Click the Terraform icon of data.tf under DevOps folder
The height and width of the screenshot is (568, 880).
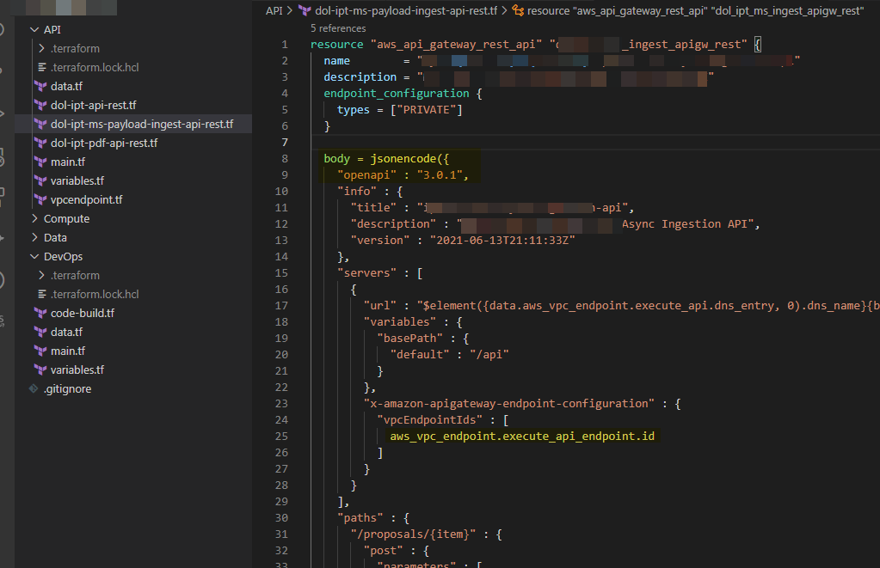40,332
